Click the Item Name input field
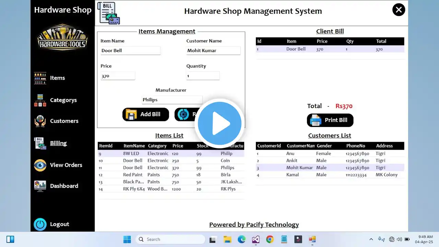 click(x=130, y=50)
